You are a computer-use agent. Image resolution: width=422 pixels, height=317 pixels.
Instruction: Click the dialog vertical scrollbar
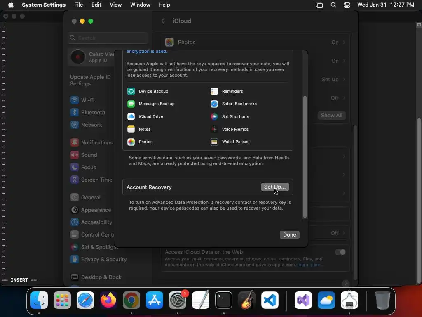point(305,156)
